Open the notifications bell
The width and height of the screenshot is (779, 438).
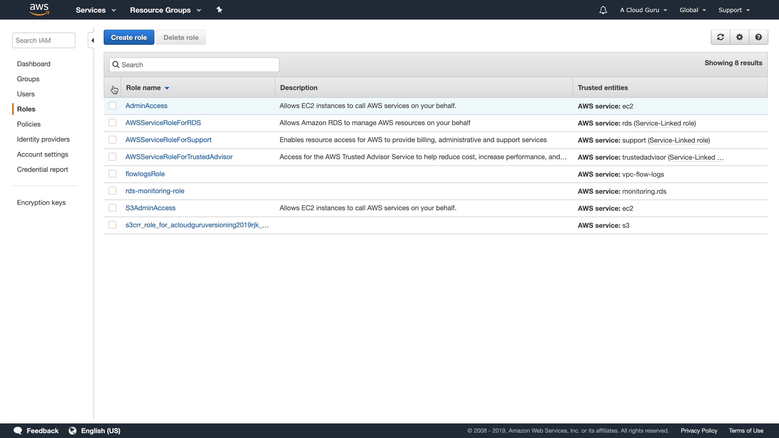pyautogui.click(x=603, y=10)
